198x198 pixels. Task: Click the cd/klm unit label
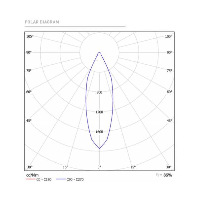[x=32, y=175]
